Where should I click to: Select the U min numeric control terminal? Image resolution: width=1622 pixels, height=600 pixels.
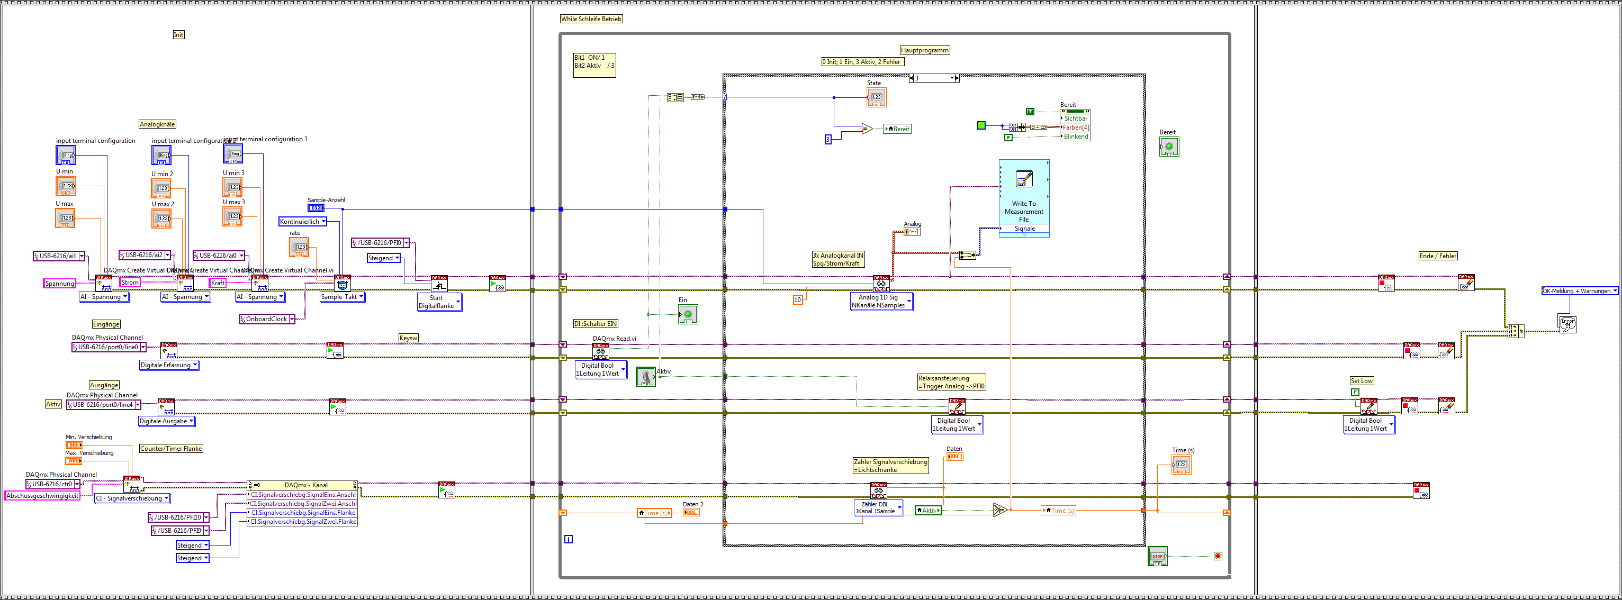(65, 186)
